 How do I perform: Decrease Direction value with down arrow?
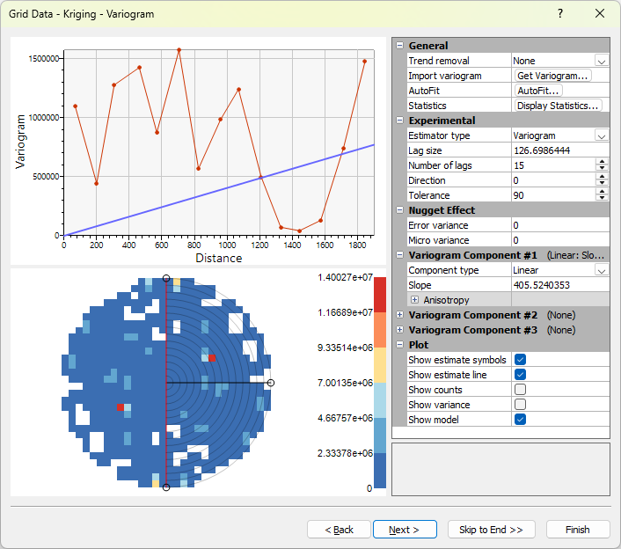[x=602, y=183]
